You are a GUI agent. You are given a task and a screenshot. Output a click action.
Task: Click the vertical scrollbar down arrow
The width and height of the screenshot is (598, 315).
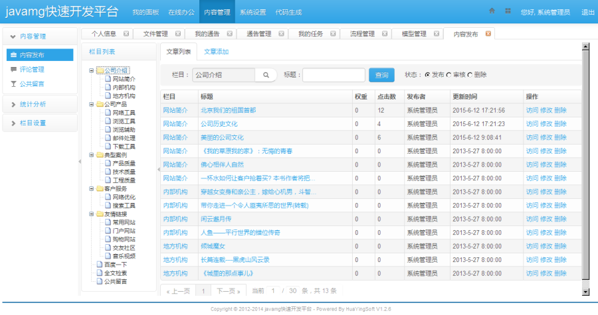586,292
